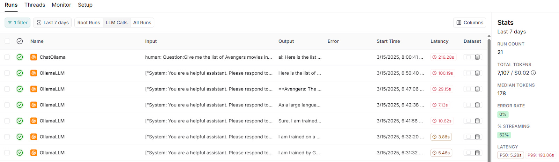Select checkbox for the 6:50:40 OllamaLLM run

(7, 73)
